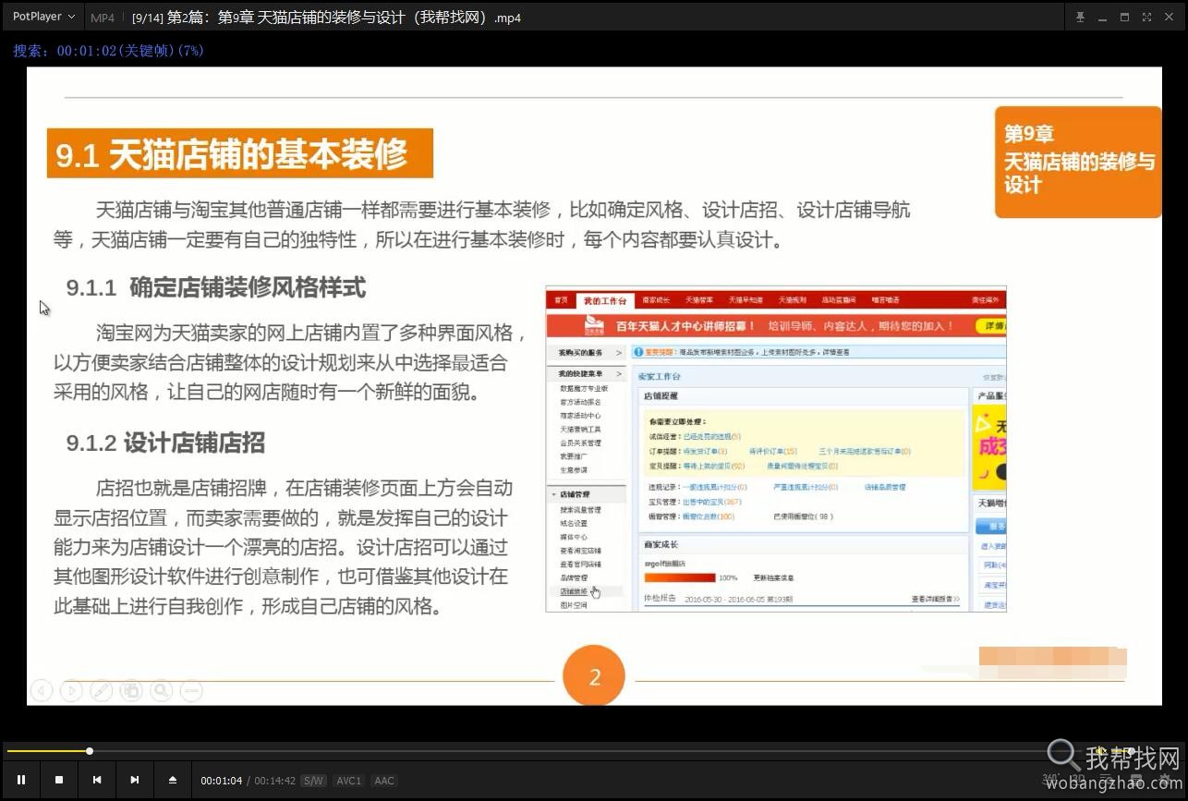Skip to the next file
Viewport: 1188px width, 801px height.
135,780
